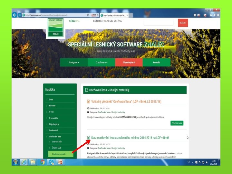This screenshot has height=174, width=232.
Task: Open browser Tools gear icon
Action: (x=218, y=15)
